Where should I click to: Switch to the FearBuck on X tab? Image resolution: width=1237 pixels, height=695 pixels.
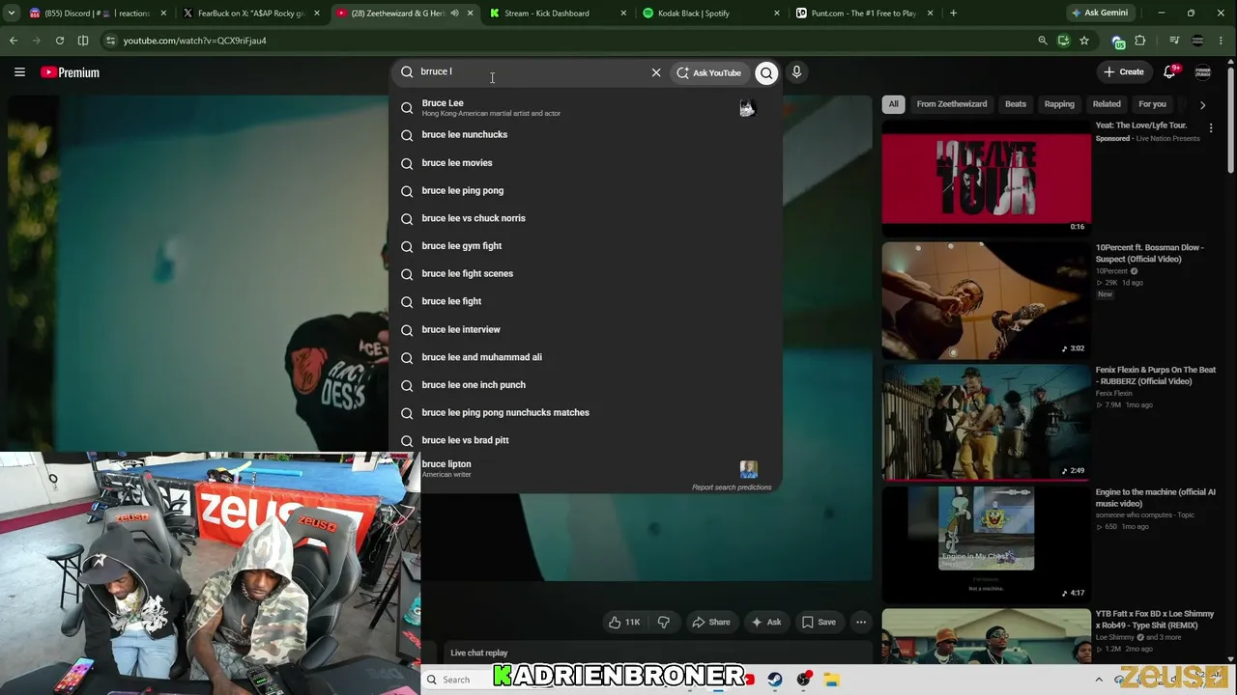tap(251, 14)
